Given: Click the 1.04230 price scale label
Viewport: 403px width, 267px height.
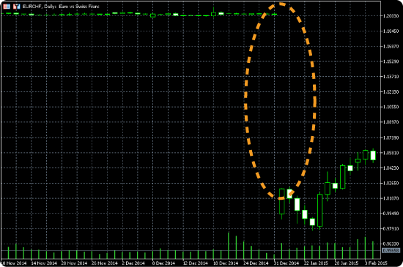Looking at the screenshot, I should point(391,168).
